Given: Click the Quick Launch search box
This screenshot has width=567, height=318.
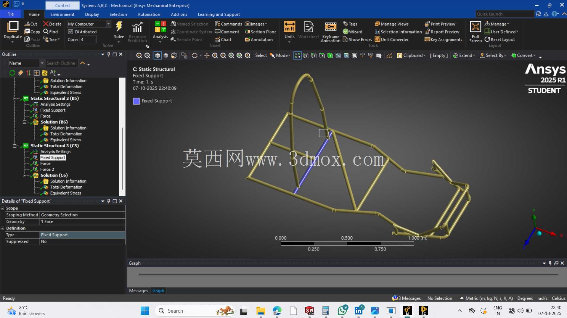Looking at the screenshot, I should click(505, 14).
